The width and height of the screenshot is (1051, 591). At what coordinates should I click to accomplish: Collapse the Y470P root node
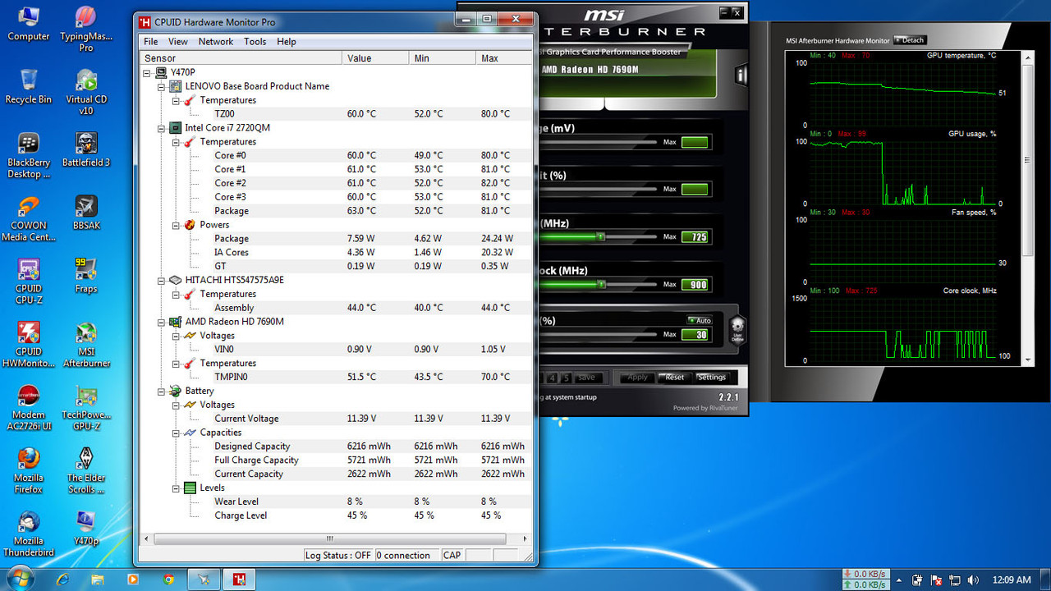tap(147, 72)
